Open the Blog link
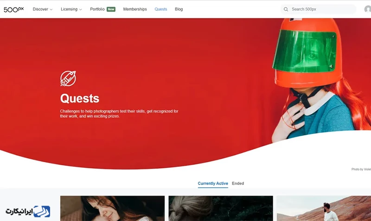 pos(179,9)
